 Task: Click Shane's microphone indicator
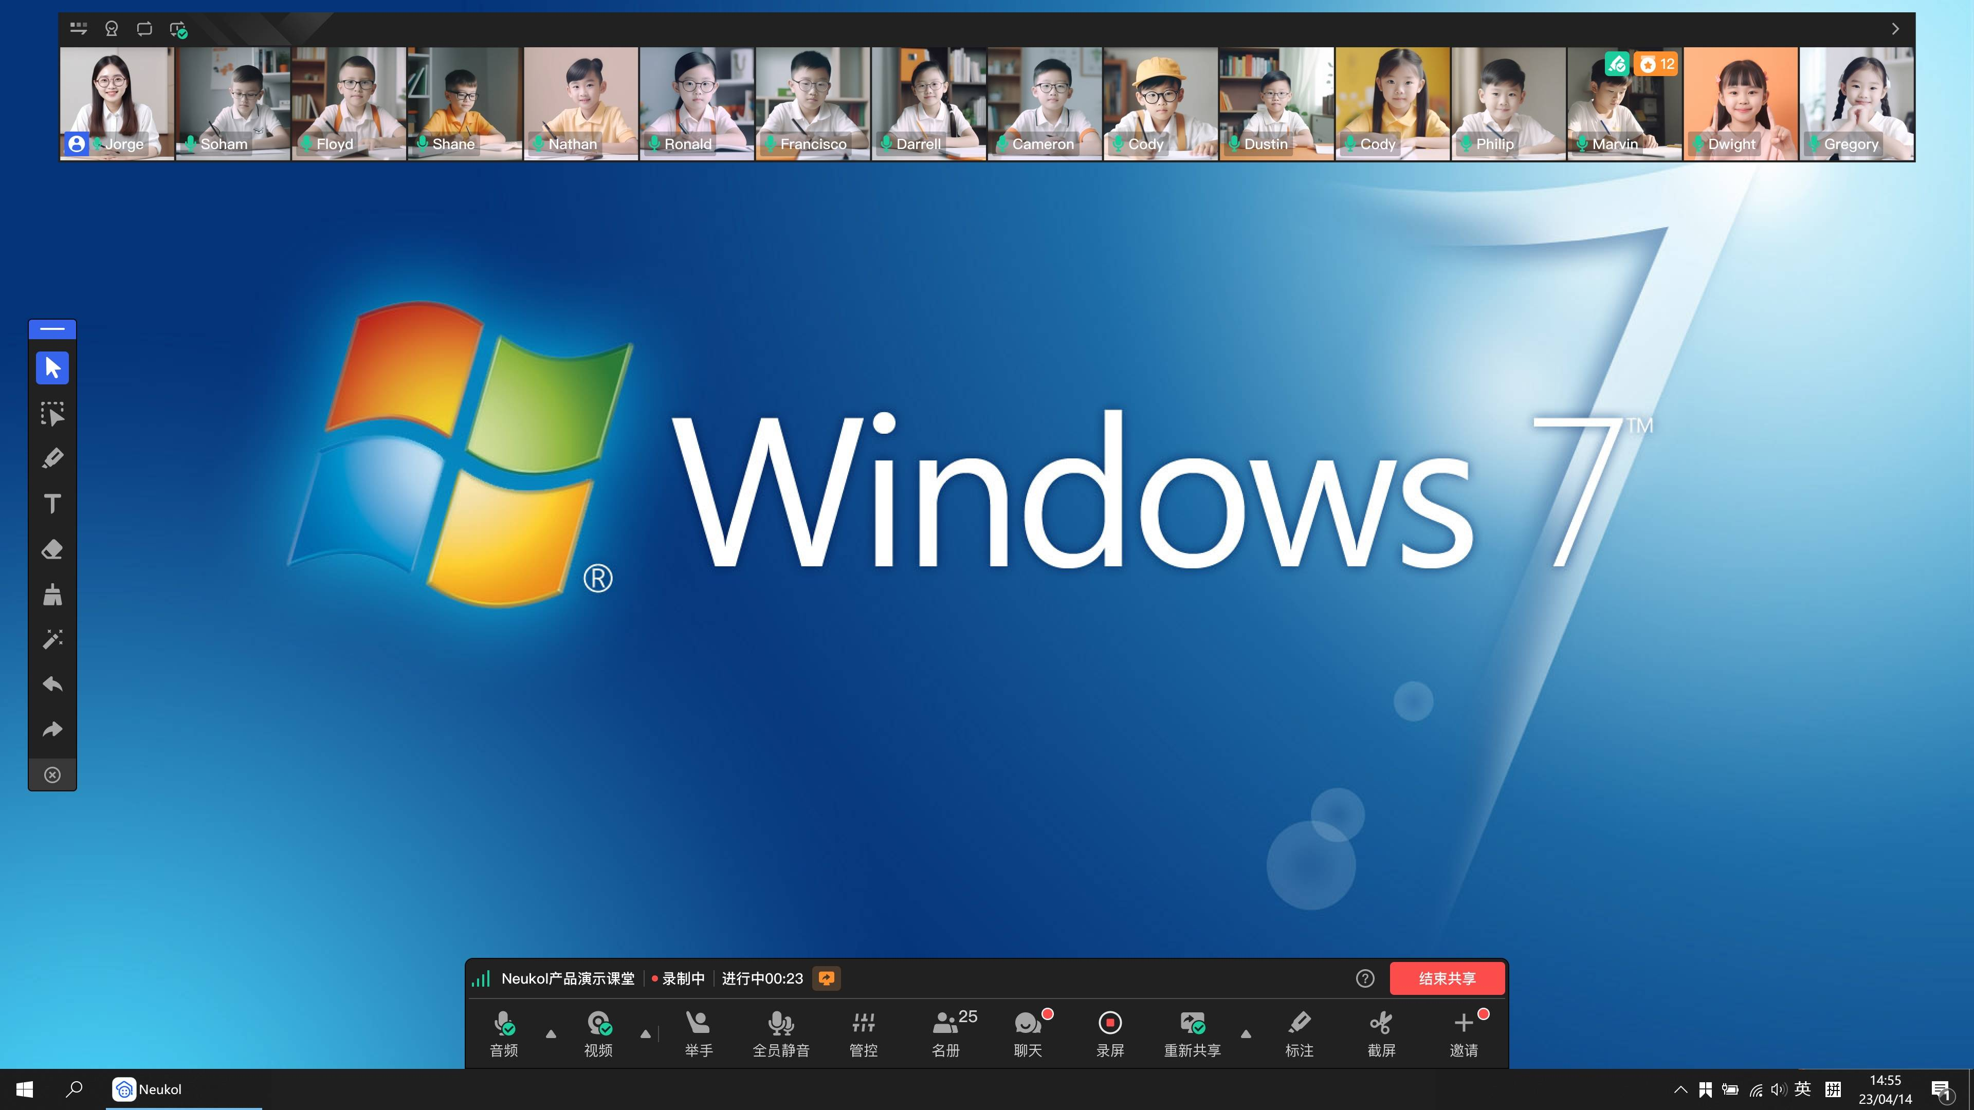(422, 143)
